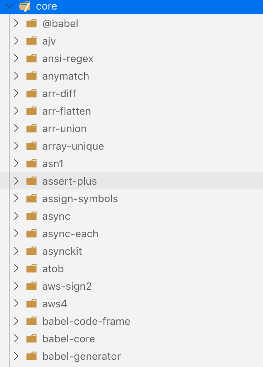Expand the ansi-regex folder chevron
Image resolution: width=263 pixels, height=367 pixels.
[x=16, y=58]
